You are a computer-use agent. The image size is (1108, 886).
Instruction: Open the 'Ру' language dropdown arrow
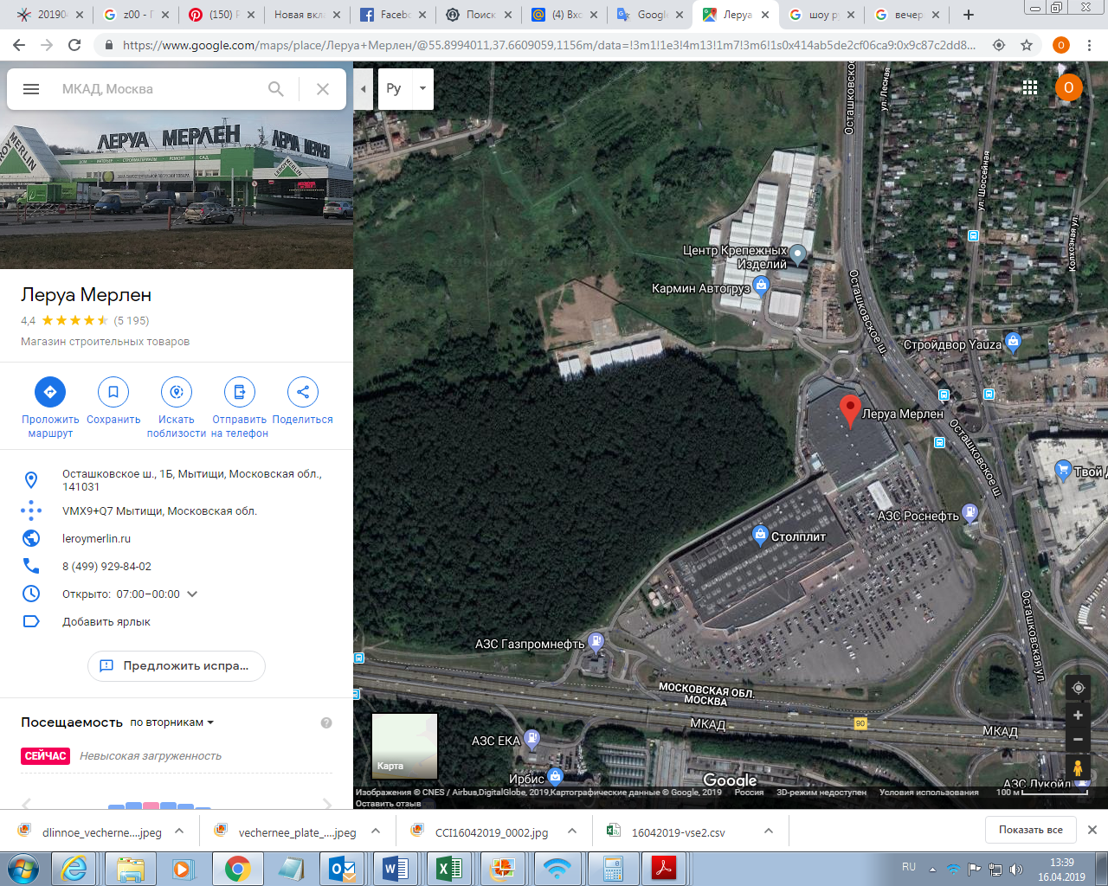(x=422, y=89)
